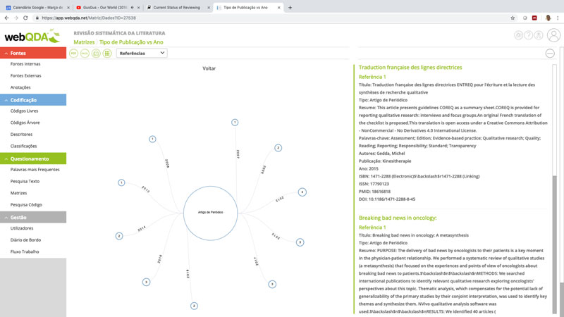This screenshot has width=564, height=317.
Task: Collapse the Codificação sidebar section
Action: click(33, 100)
